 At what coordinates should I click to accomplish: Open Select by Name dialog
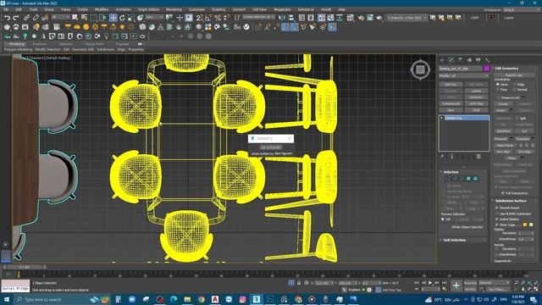(x=84, y=18)
